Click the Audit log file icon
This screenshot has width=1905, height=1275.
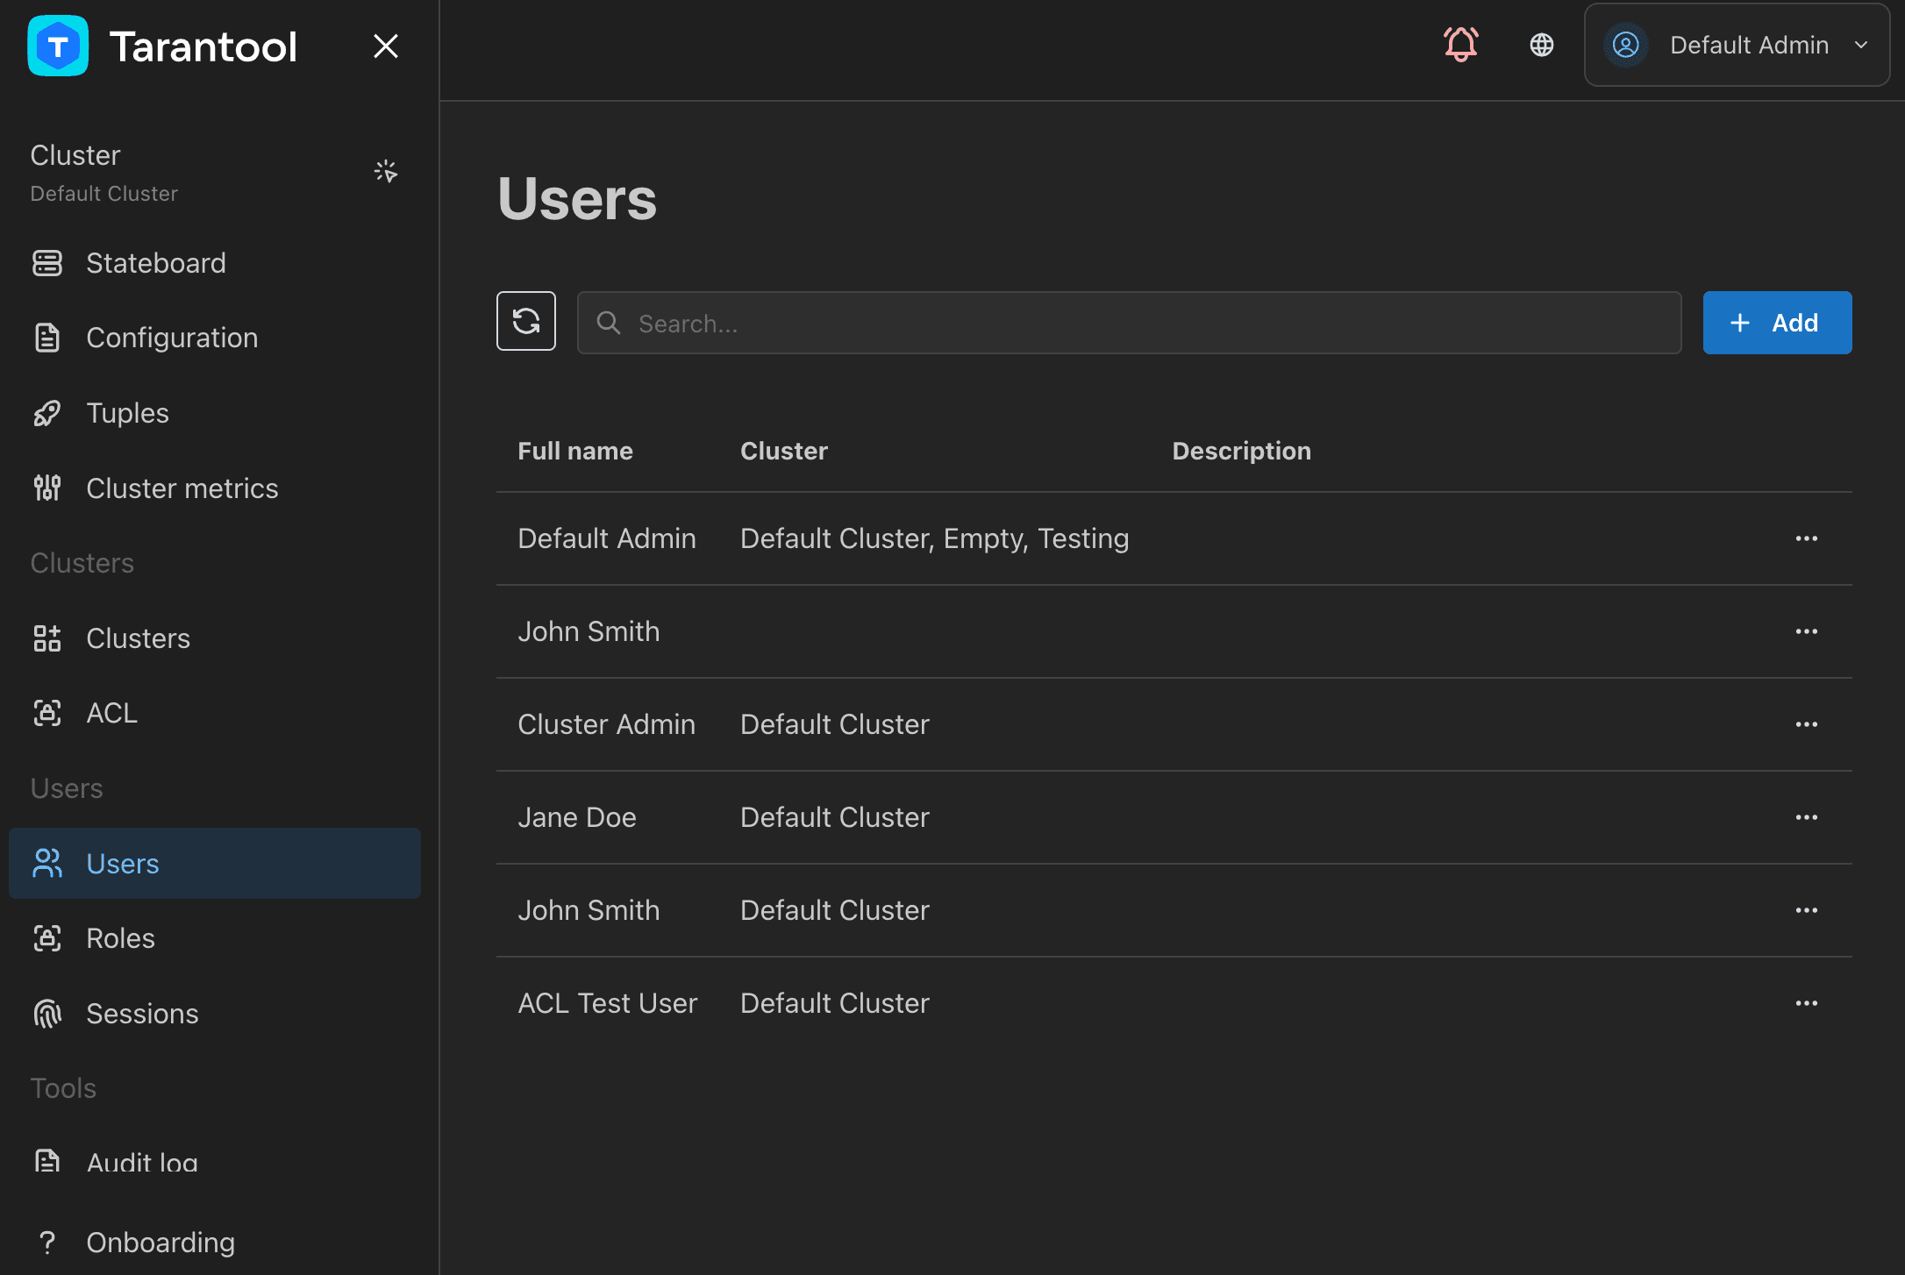[47, 1161]
